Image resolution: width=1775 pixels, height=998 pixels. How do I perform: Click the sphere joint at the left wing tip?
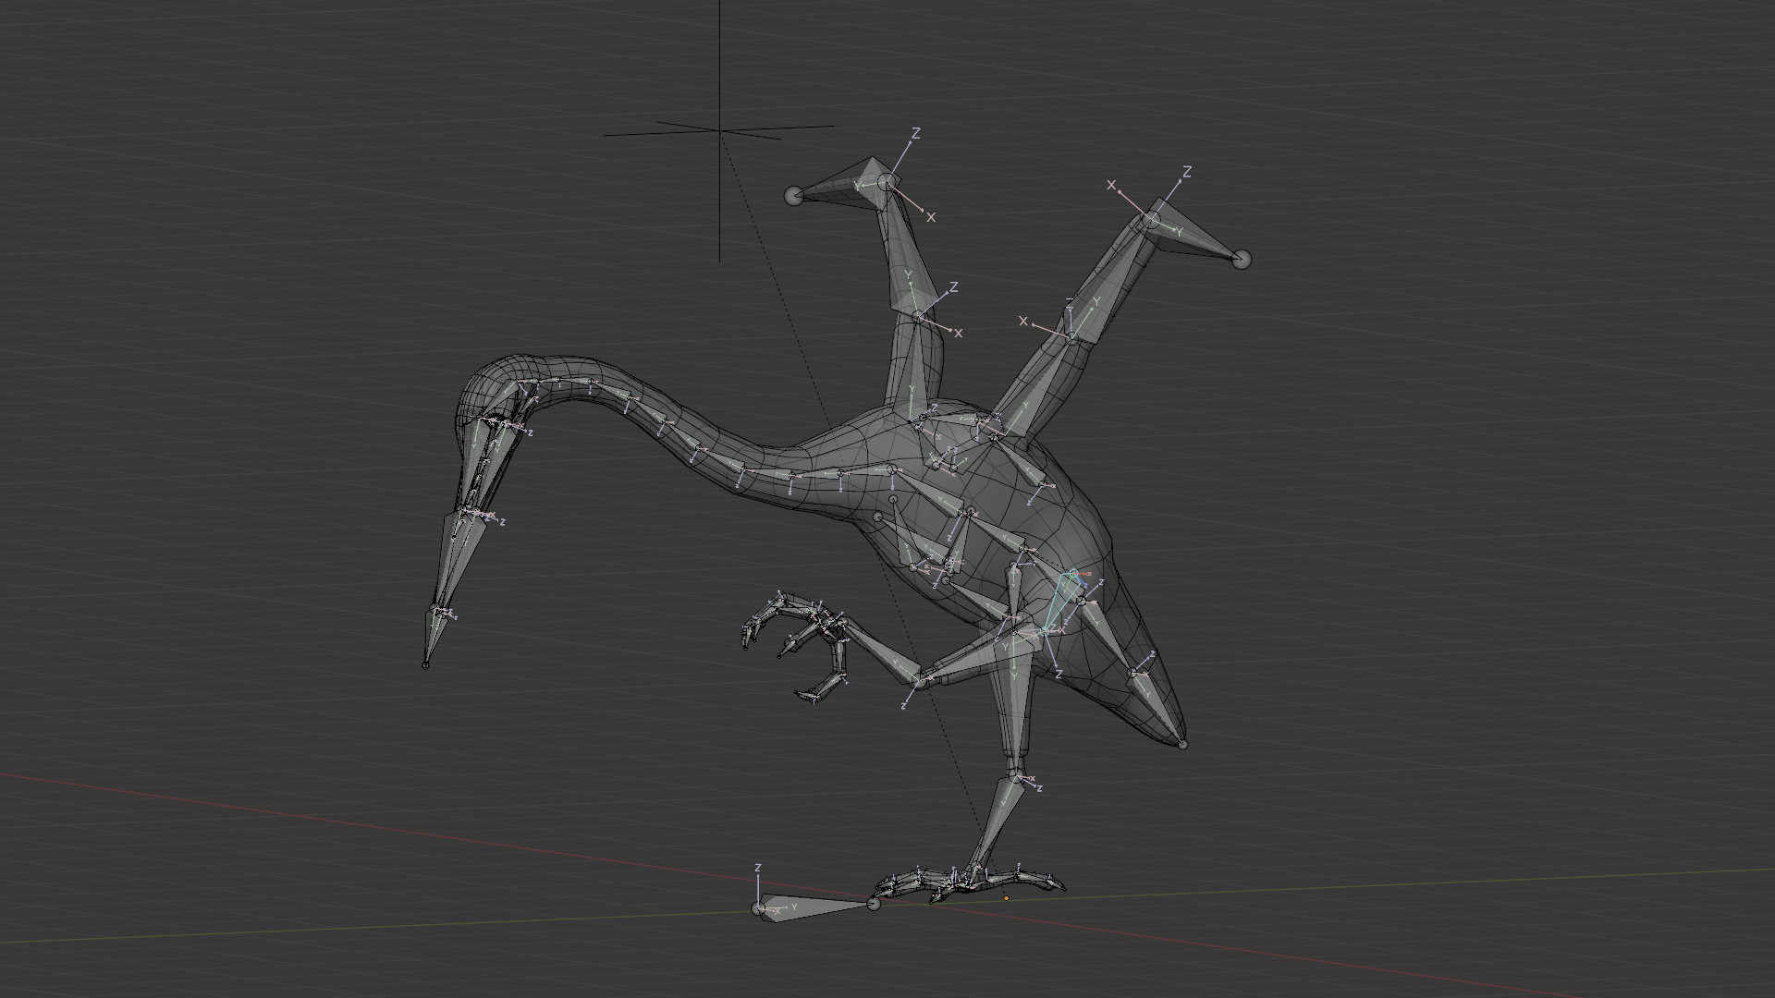click(x=793, y=196)
